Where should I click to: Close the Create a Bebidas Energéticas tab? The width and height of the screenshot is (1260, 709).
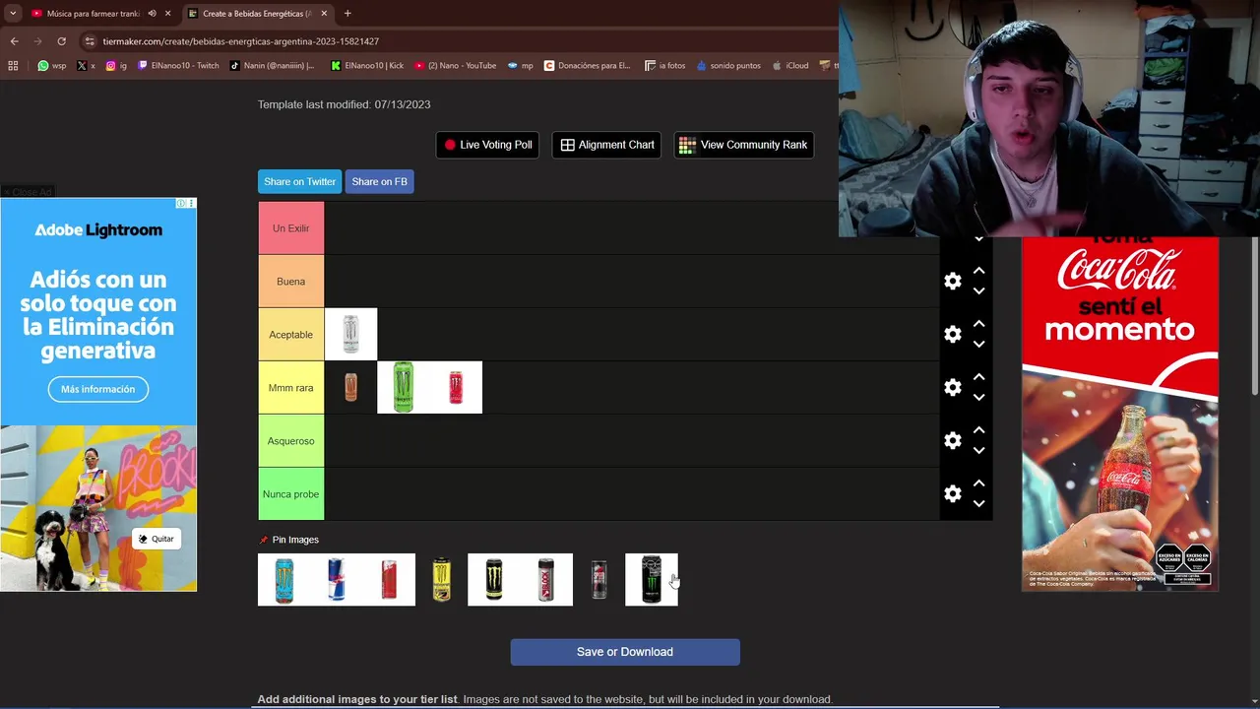point(324,14)
